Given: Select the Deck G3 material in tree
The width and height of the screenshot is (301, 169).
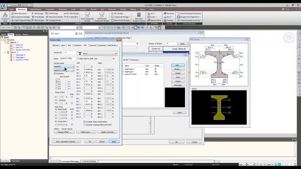Looking at the screenshot, I should tap(18, 47).
